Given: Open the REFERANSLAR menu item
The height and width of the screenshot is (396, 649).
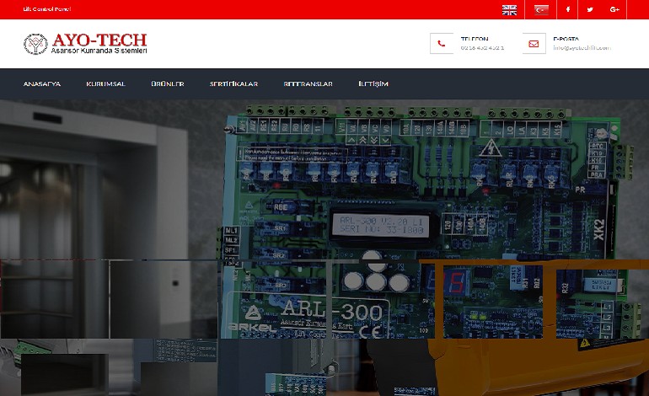Looking at the screenshot, I should coord(308,84).
